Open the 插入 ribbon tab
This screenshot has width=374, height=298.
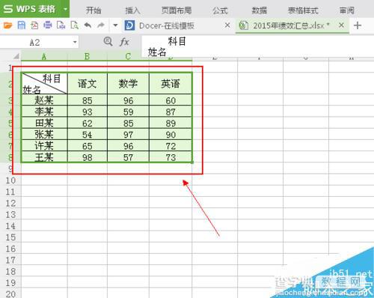point(132,10)
